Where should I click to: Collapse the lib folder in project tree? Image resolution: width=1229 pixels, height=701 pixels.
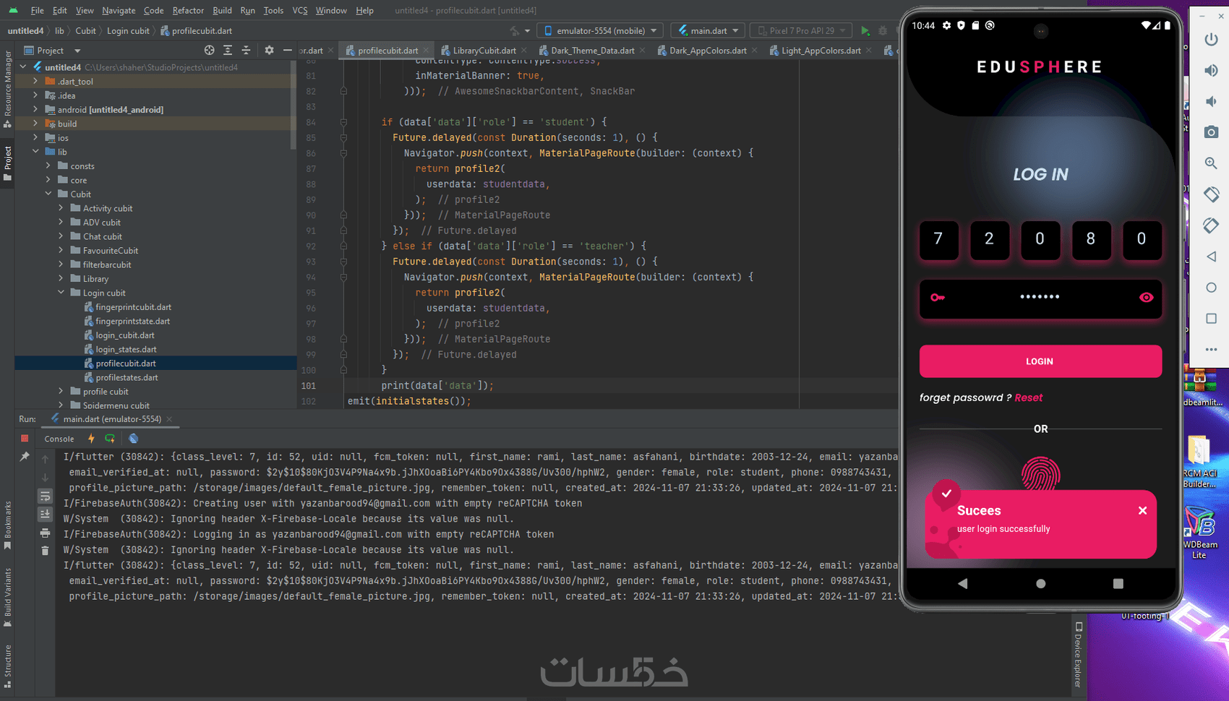[x=35, y=152]
